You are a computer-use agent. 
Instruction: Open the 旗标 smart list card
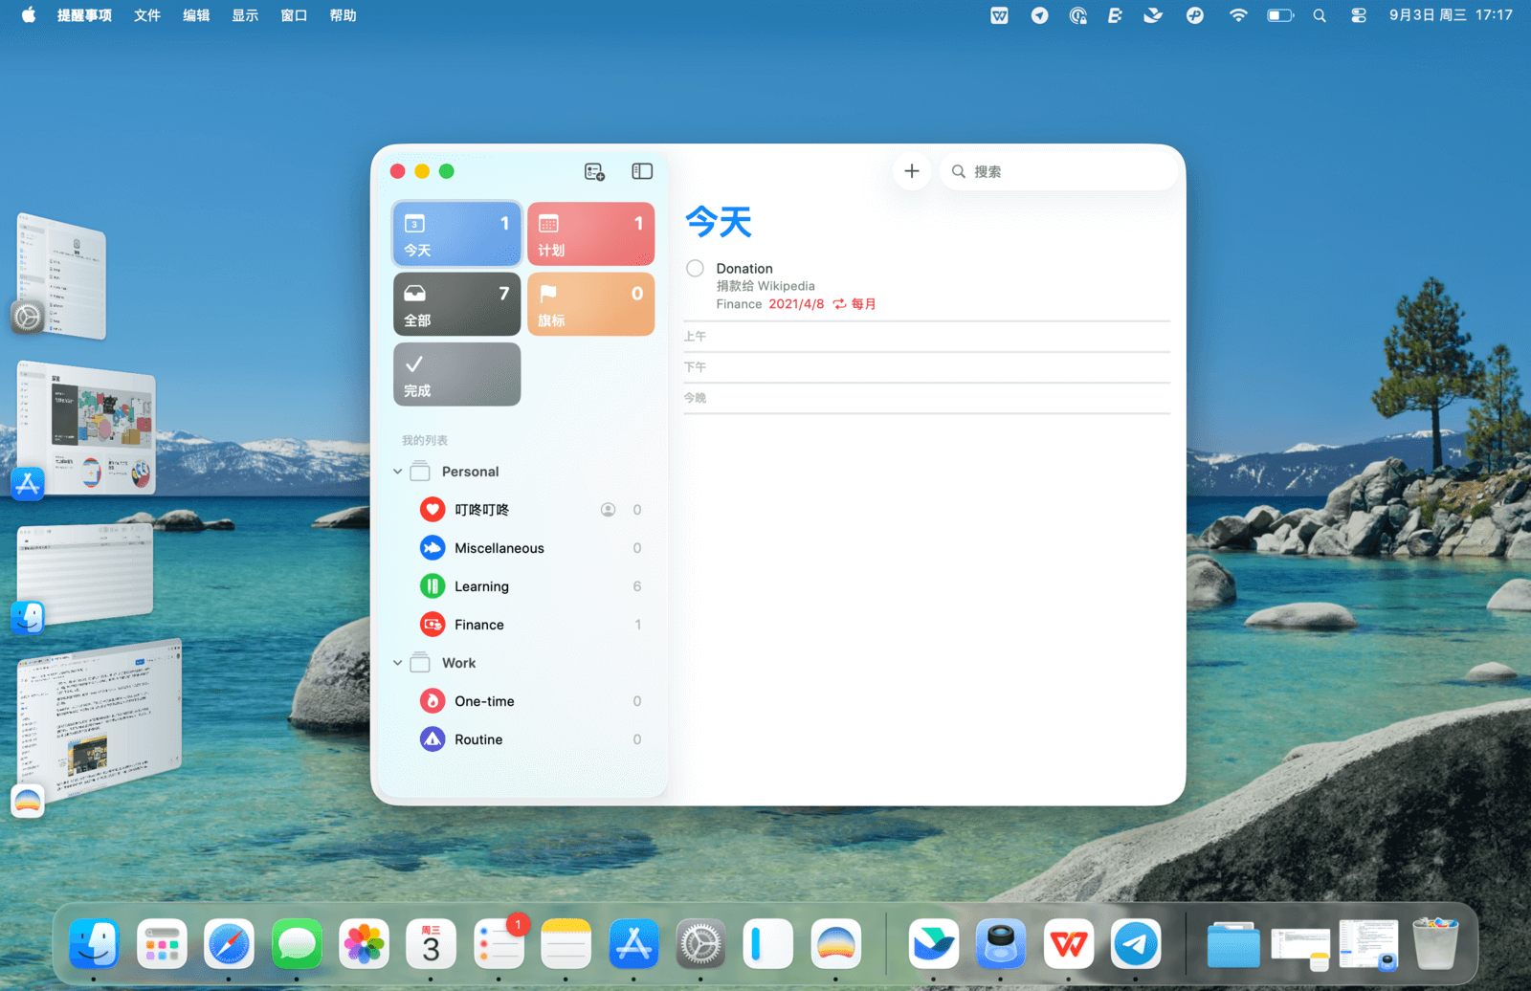click(x=591, y=304)
